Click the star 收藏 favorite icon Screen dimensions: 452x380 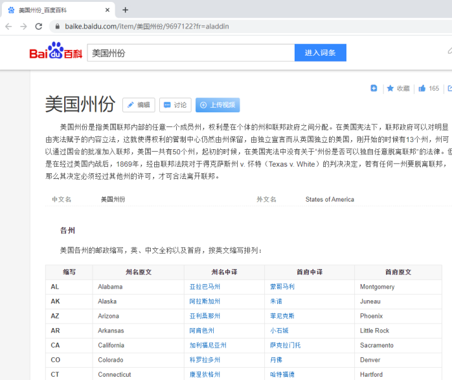coord(390,88)
